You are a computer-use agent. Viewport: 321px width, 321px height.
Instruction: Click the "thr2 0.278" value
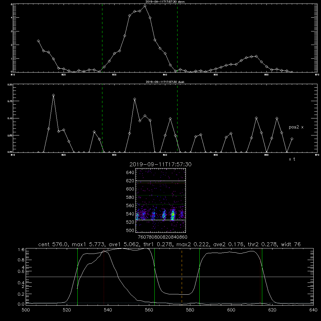point(263,244)
